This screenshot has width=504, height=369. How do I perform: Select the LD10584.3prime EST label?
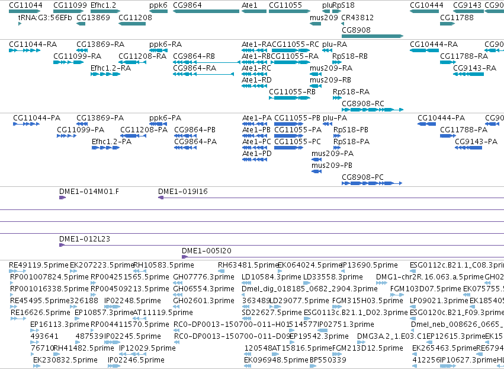click(x=271, y=277)
